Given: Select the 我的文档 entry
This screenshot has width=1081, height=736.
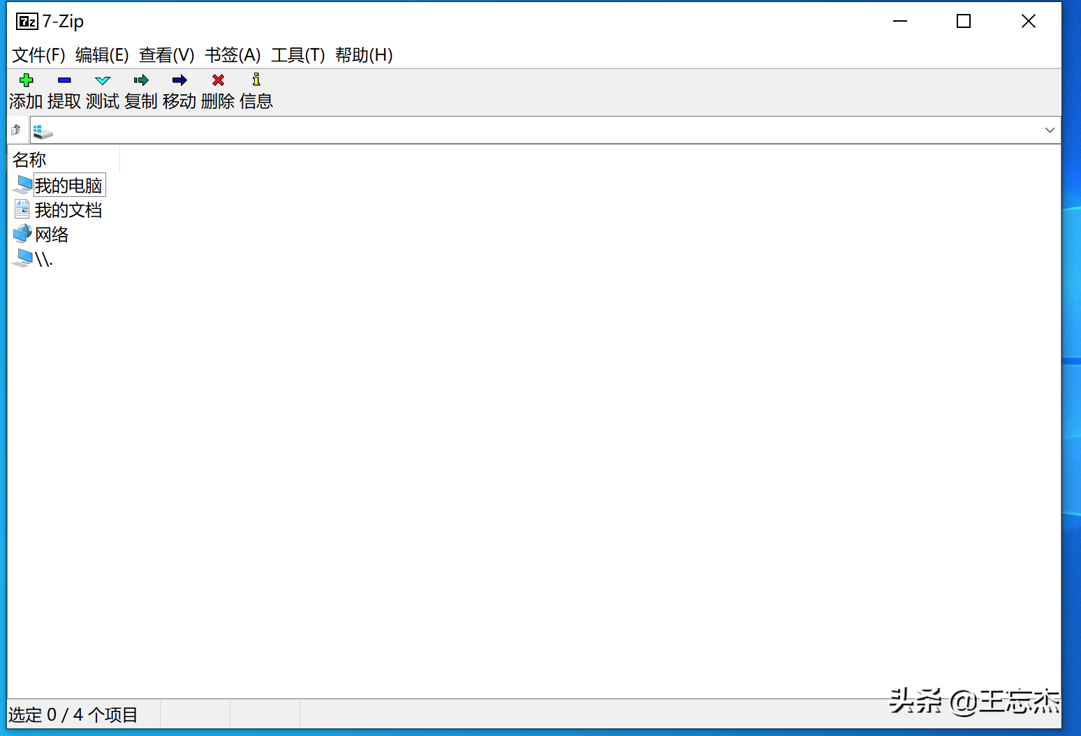Looking at the screenshot, I should click(68, 209).
